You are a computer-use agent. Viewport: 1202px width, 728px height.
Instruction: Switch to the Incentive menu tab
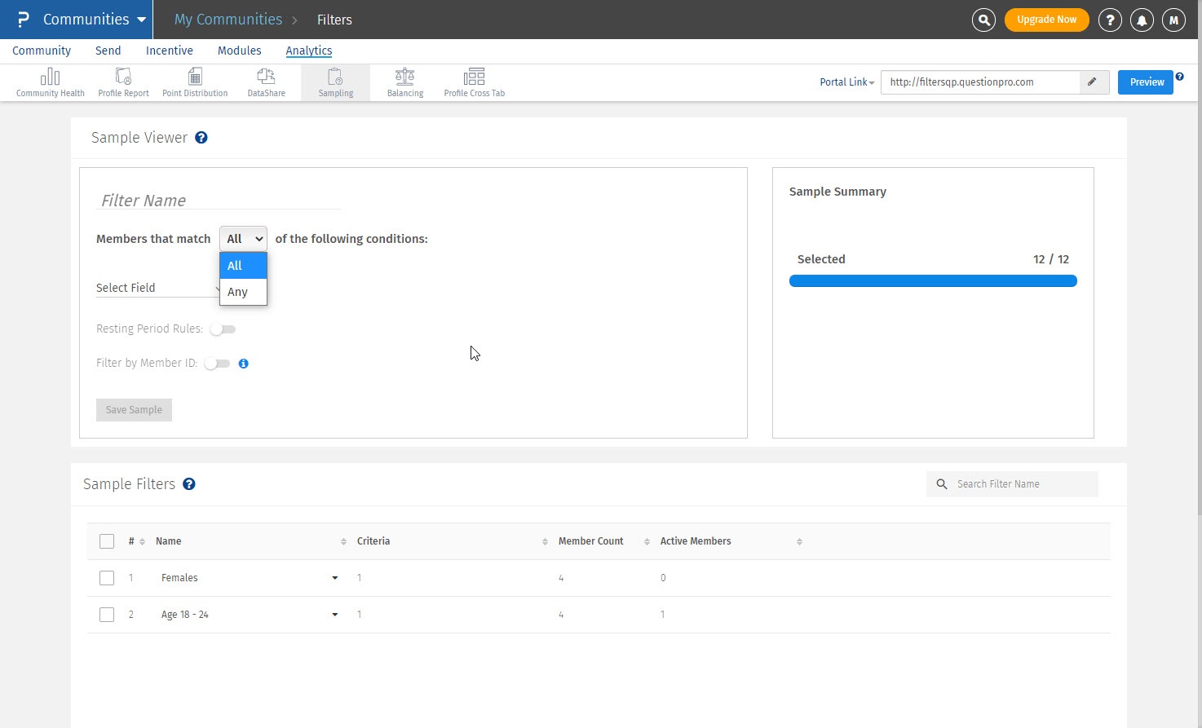click(x=169, y=51)
